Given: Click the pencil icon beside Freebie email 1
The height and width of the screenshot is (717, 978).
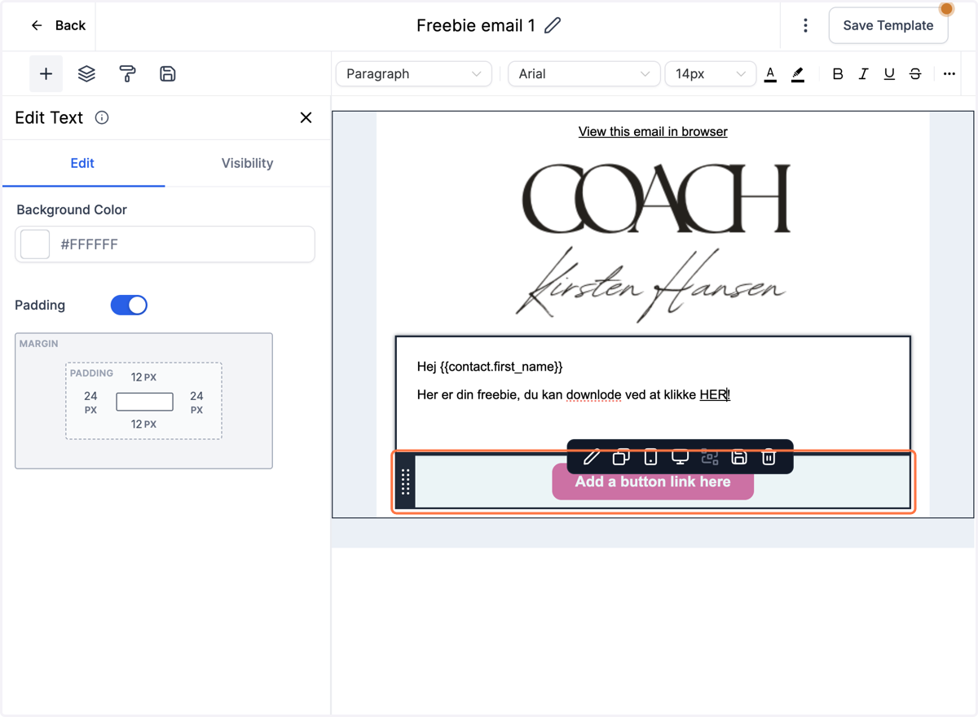Looking at the screenshot, I should [553, 25].
